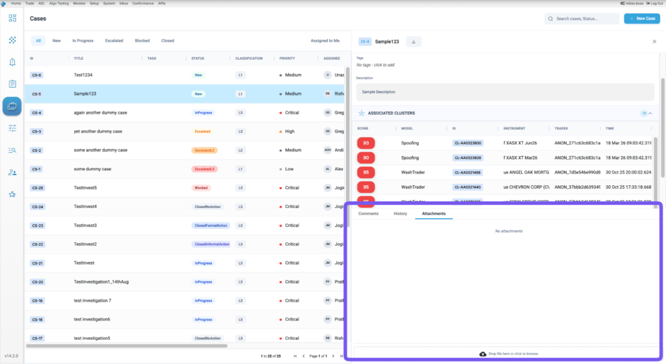Open the alerts bell icon in sidebar
The height and width of the screenshot is (364, 666).
(x=12, y=62)
